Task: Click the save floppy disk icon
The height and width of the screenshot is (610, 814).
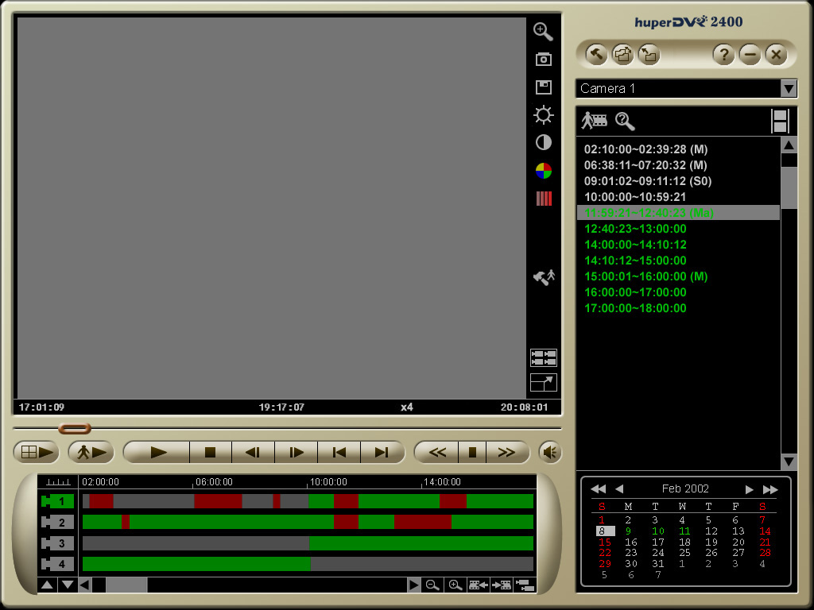Action: tap(543, 87)
